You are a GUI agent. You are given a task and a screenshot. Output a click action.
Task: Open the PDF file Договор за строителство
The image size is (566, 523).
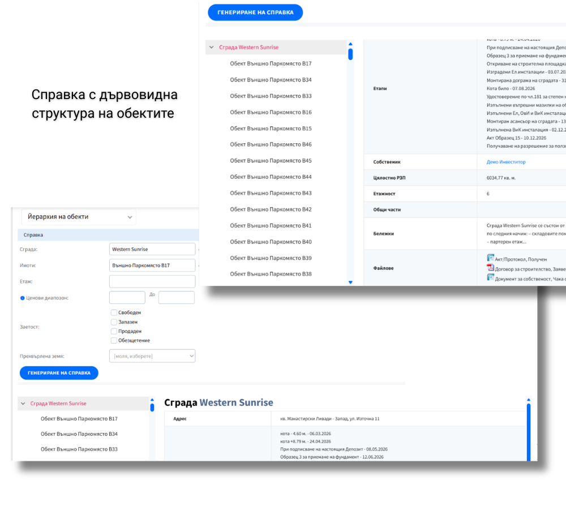(x=491, y=268)
